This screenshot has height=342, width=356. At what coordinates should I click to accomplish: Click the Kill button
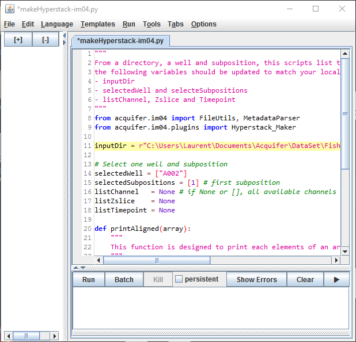pyautogui.click(x=158, y=279)
